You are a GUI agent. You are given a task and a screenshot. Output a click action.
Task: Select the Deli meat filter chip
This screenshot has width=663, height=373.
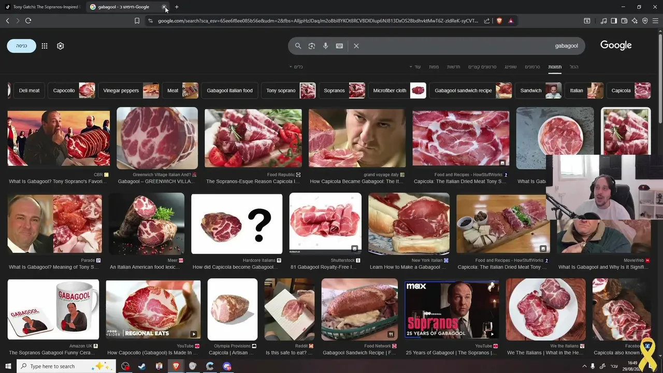tap(29, 91)
